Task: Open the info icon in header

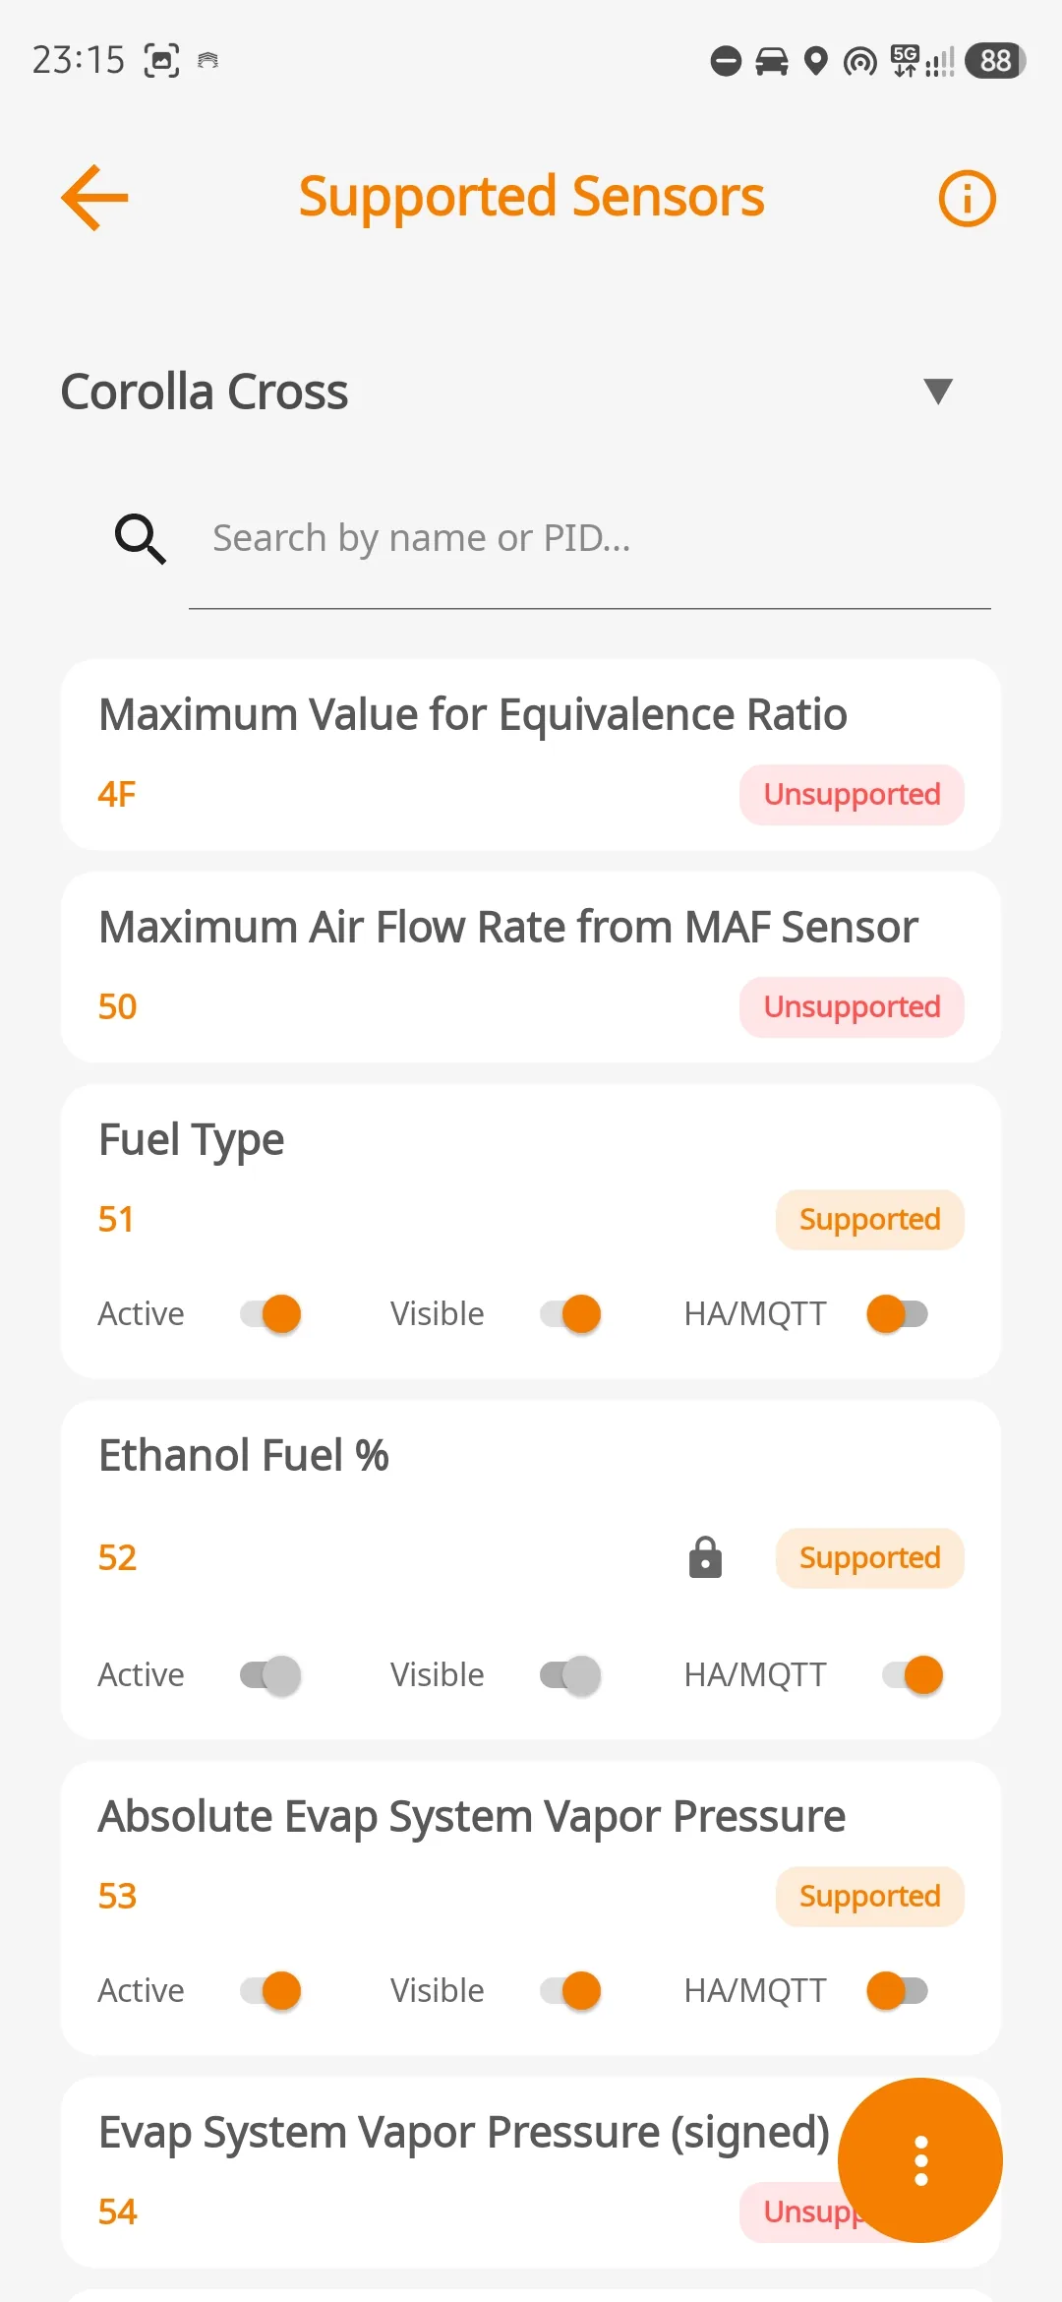Action: (x=967, y=198)
